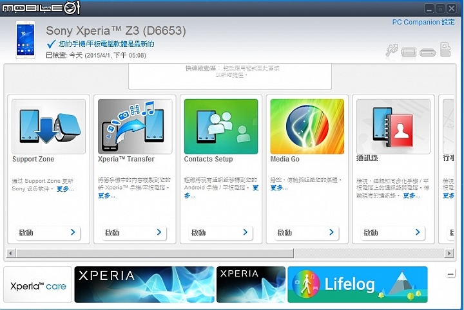464x310 pixels.
Task: Click the quick launch drop area
Action: [230, 76]
